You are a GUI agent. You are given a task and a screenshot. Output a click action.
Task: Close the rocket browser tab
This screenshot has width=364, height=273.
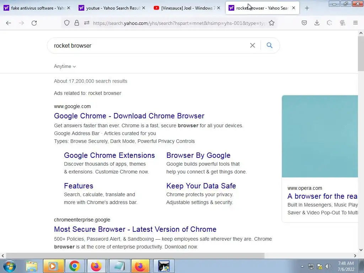pyautogui.click(x=294, y=8)
